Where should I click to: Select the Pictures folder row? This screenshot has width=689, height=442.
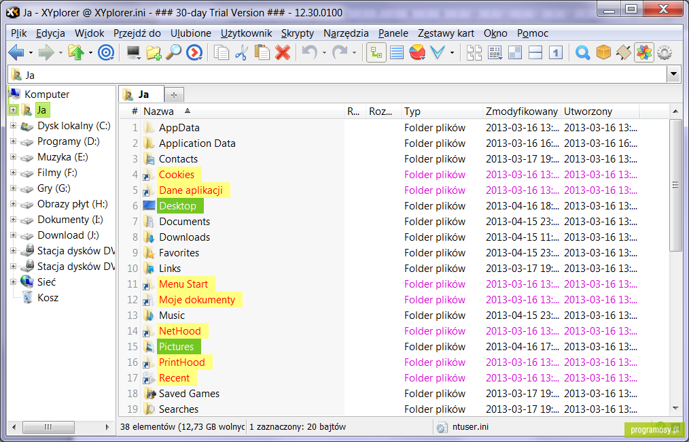coord(393,347)
